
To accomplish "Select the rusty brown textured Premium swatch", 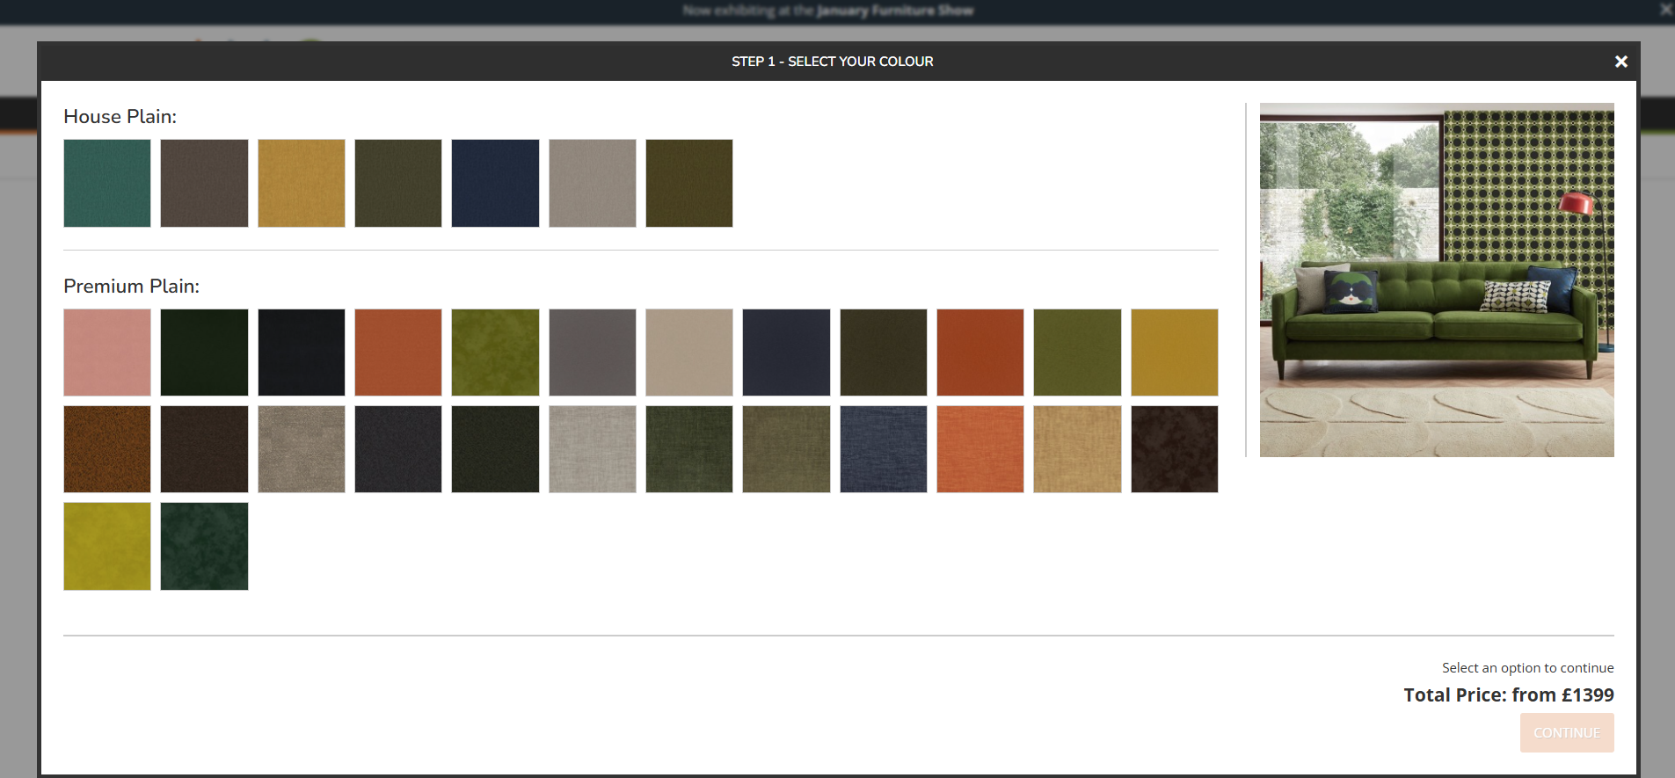I will [107, 449].
